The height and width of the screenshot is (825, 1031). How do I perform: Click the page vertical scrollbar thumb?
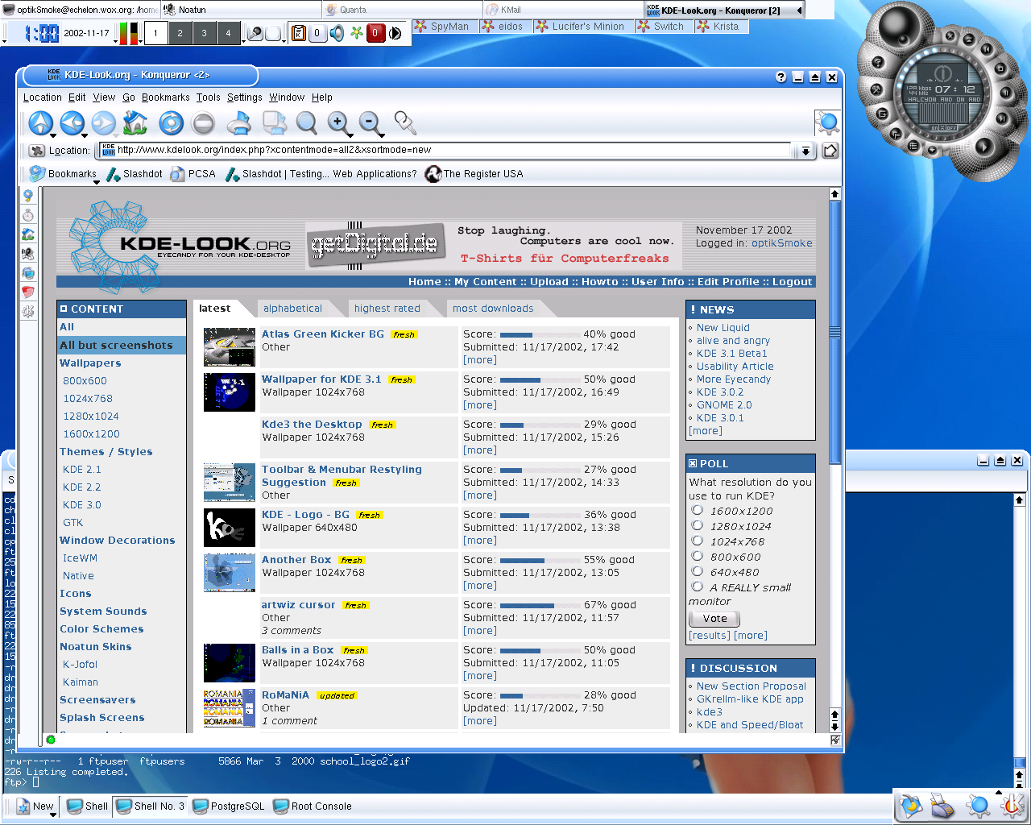pos(835,332)
